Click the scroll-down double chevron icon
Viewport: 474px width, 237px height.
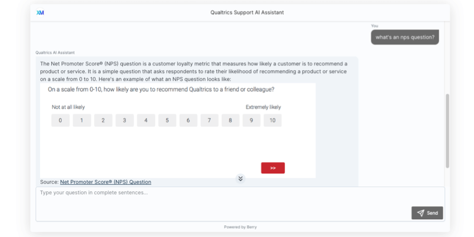(241, 178)
